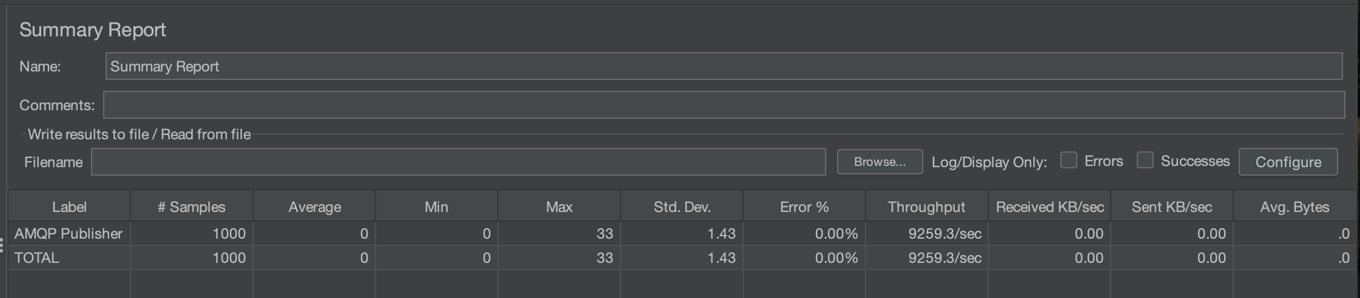Click the # Samples column header

[x=192, y=207]
